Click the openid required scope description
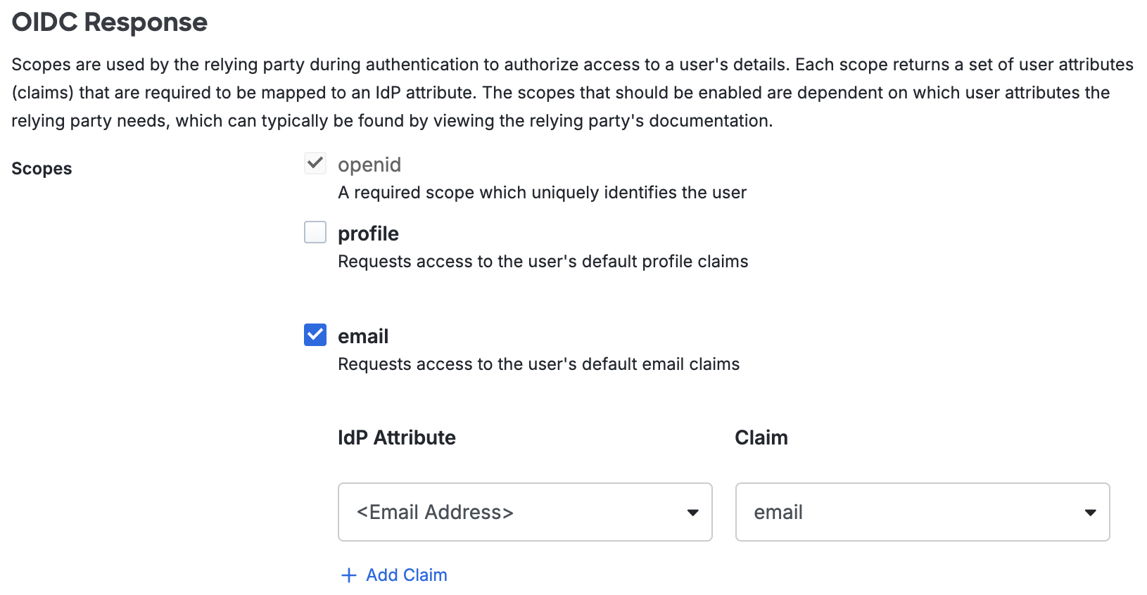The width and height of the screenshot is (1147, 595). 542,193
